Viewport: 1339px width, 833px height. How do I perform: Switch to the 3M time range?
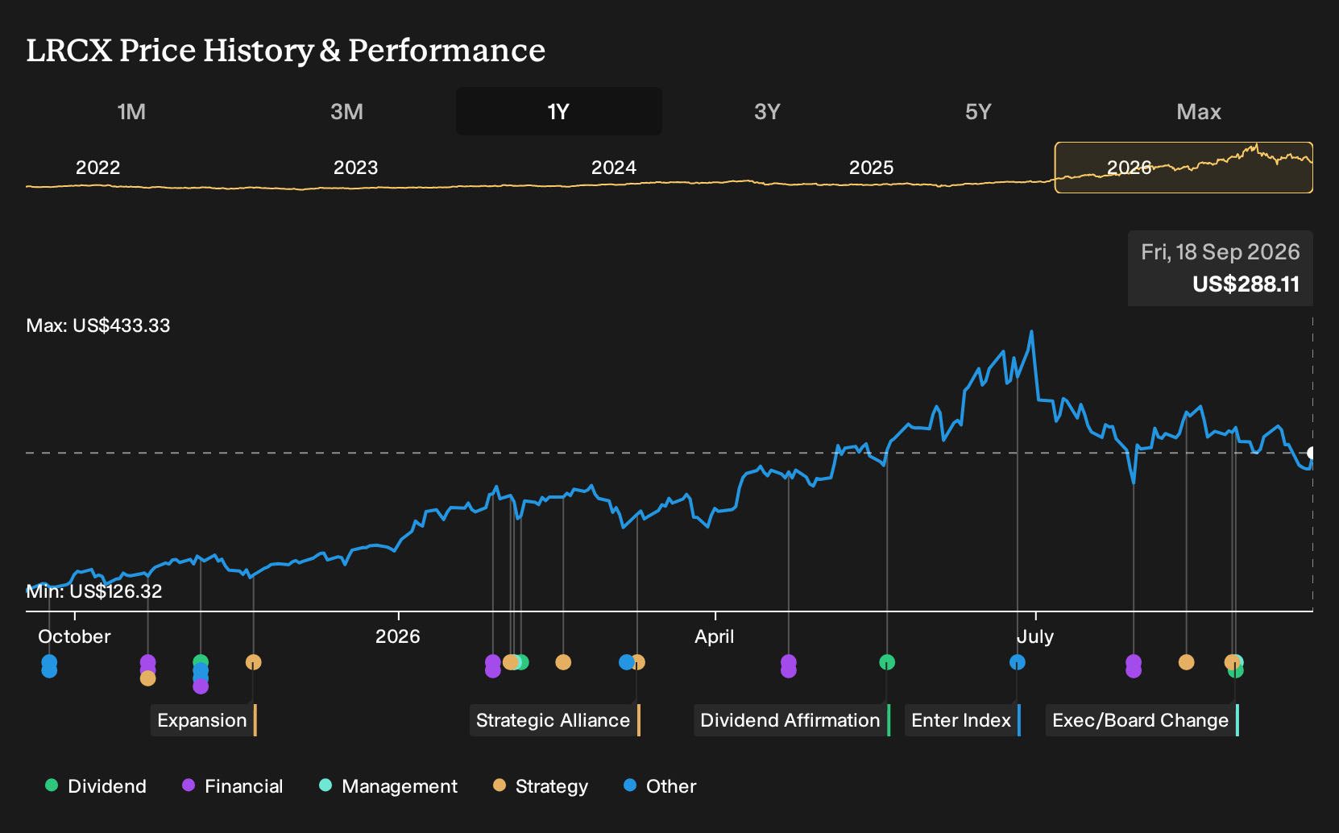347,111
